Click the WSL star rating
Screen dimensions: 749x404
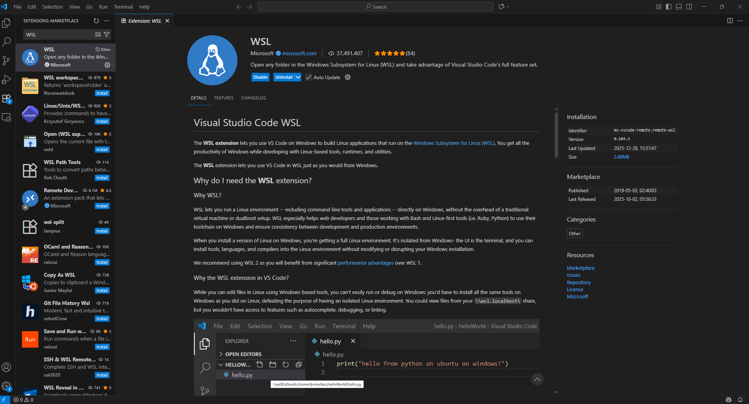coord(394,53)
